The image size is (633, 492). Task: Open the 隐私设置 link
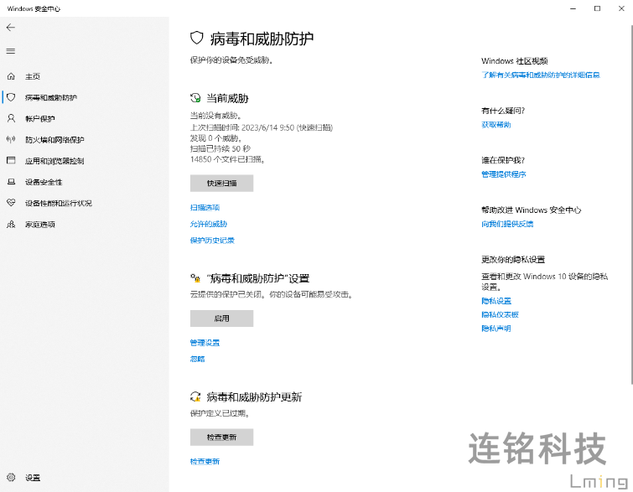coord(496,301)
